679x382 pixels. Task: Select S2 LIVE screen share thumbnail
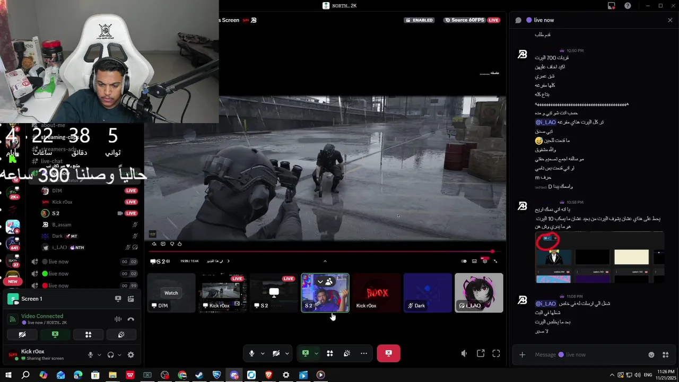273,293
